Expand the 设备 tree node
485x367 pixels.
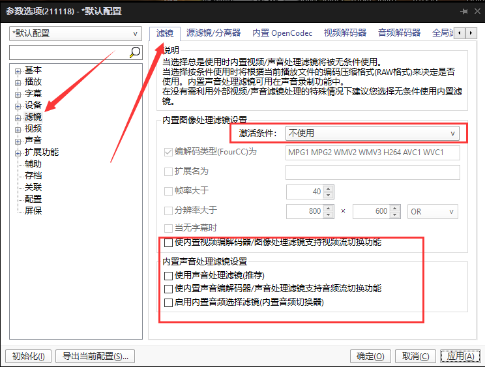(18, 106)
